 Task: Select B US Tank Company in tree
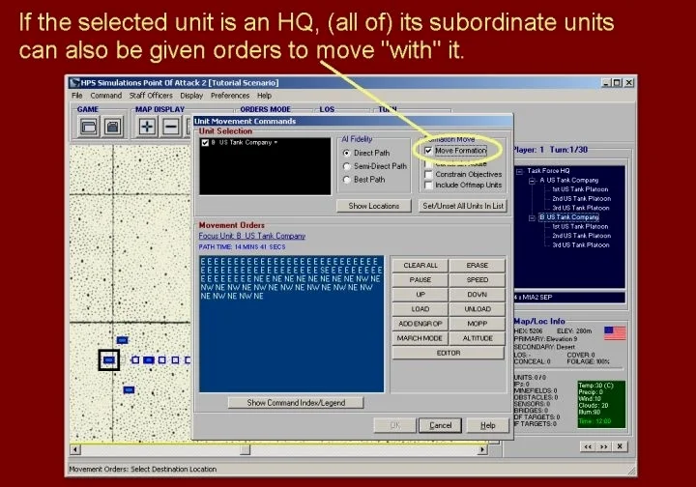(568, 217)
